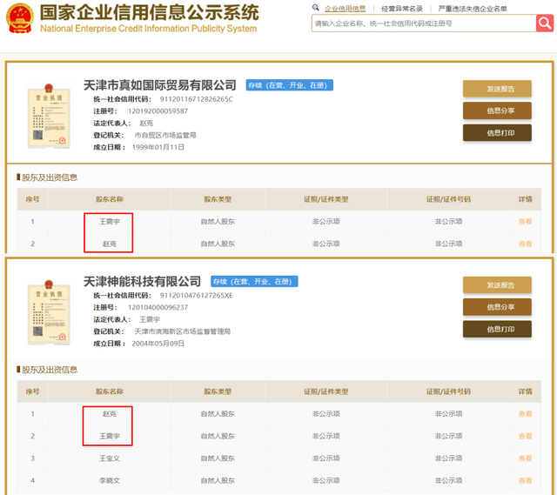Click 存续 status badge of 天津市真如国际贸易有限公司

(289, 85)
